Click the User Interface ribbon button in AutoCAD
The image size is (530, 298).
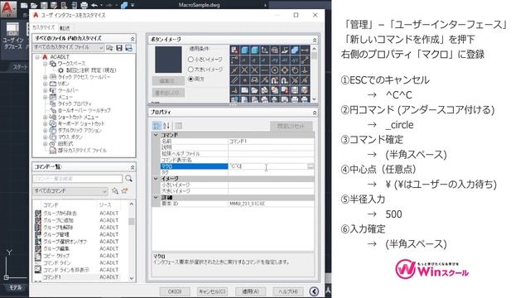pyautogui.click(x=13, y=36)
